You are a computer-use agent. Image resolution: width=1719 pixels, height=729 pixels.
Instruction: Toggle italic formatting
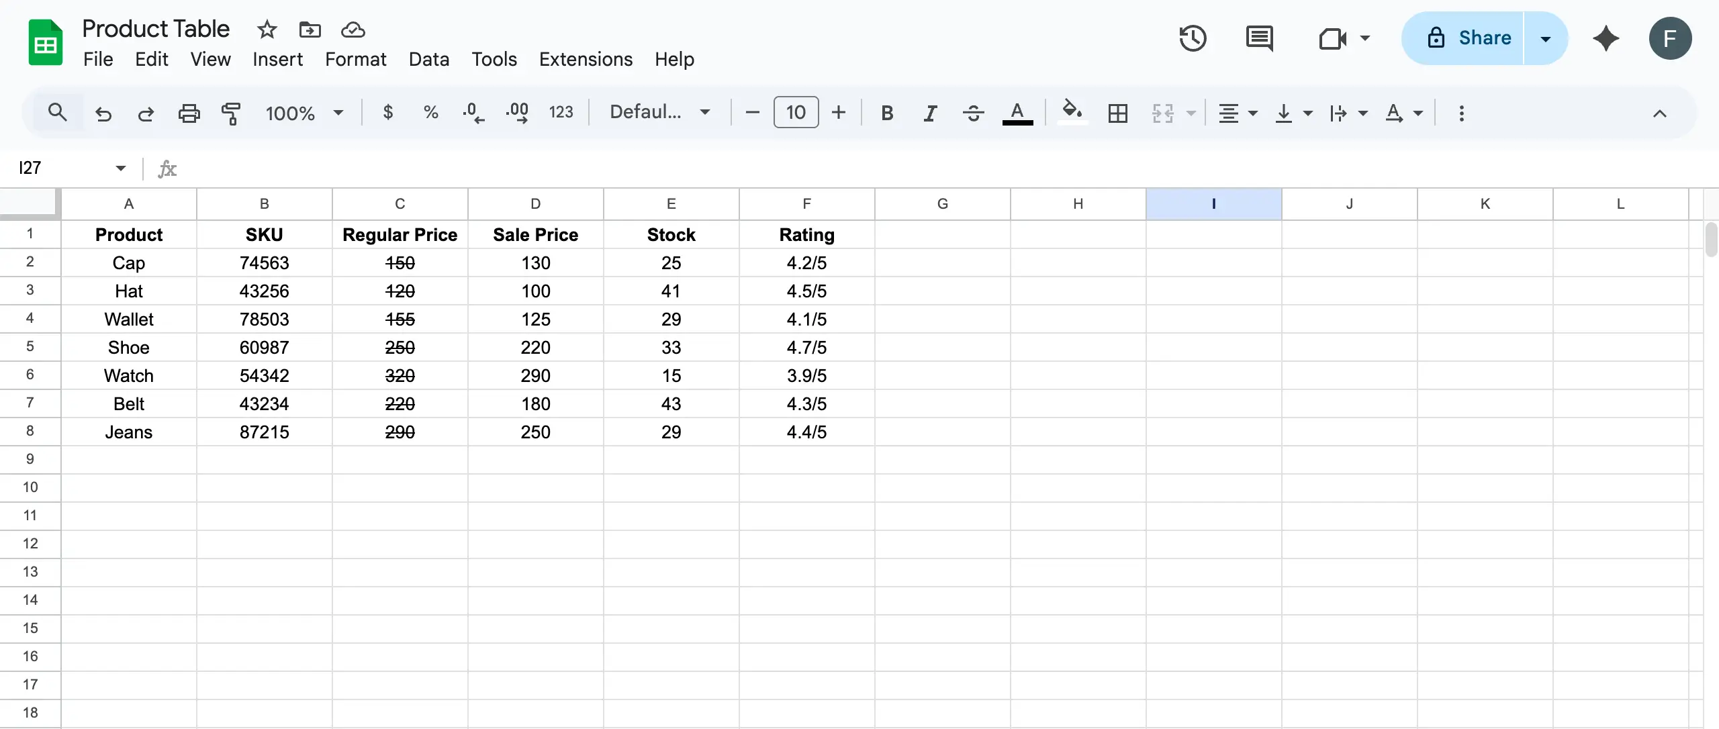point(930,113)
